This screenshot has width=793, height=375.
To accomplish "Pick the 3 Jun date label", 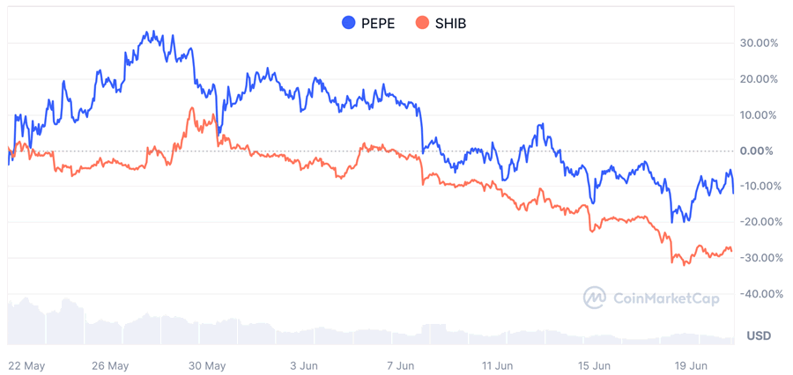I will coord(303,365).
